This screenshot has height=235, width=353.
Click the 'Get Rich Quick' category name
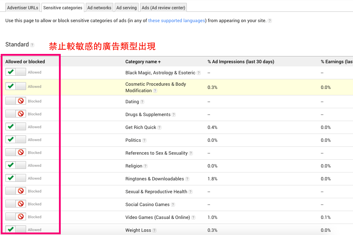tap(141, 127)
